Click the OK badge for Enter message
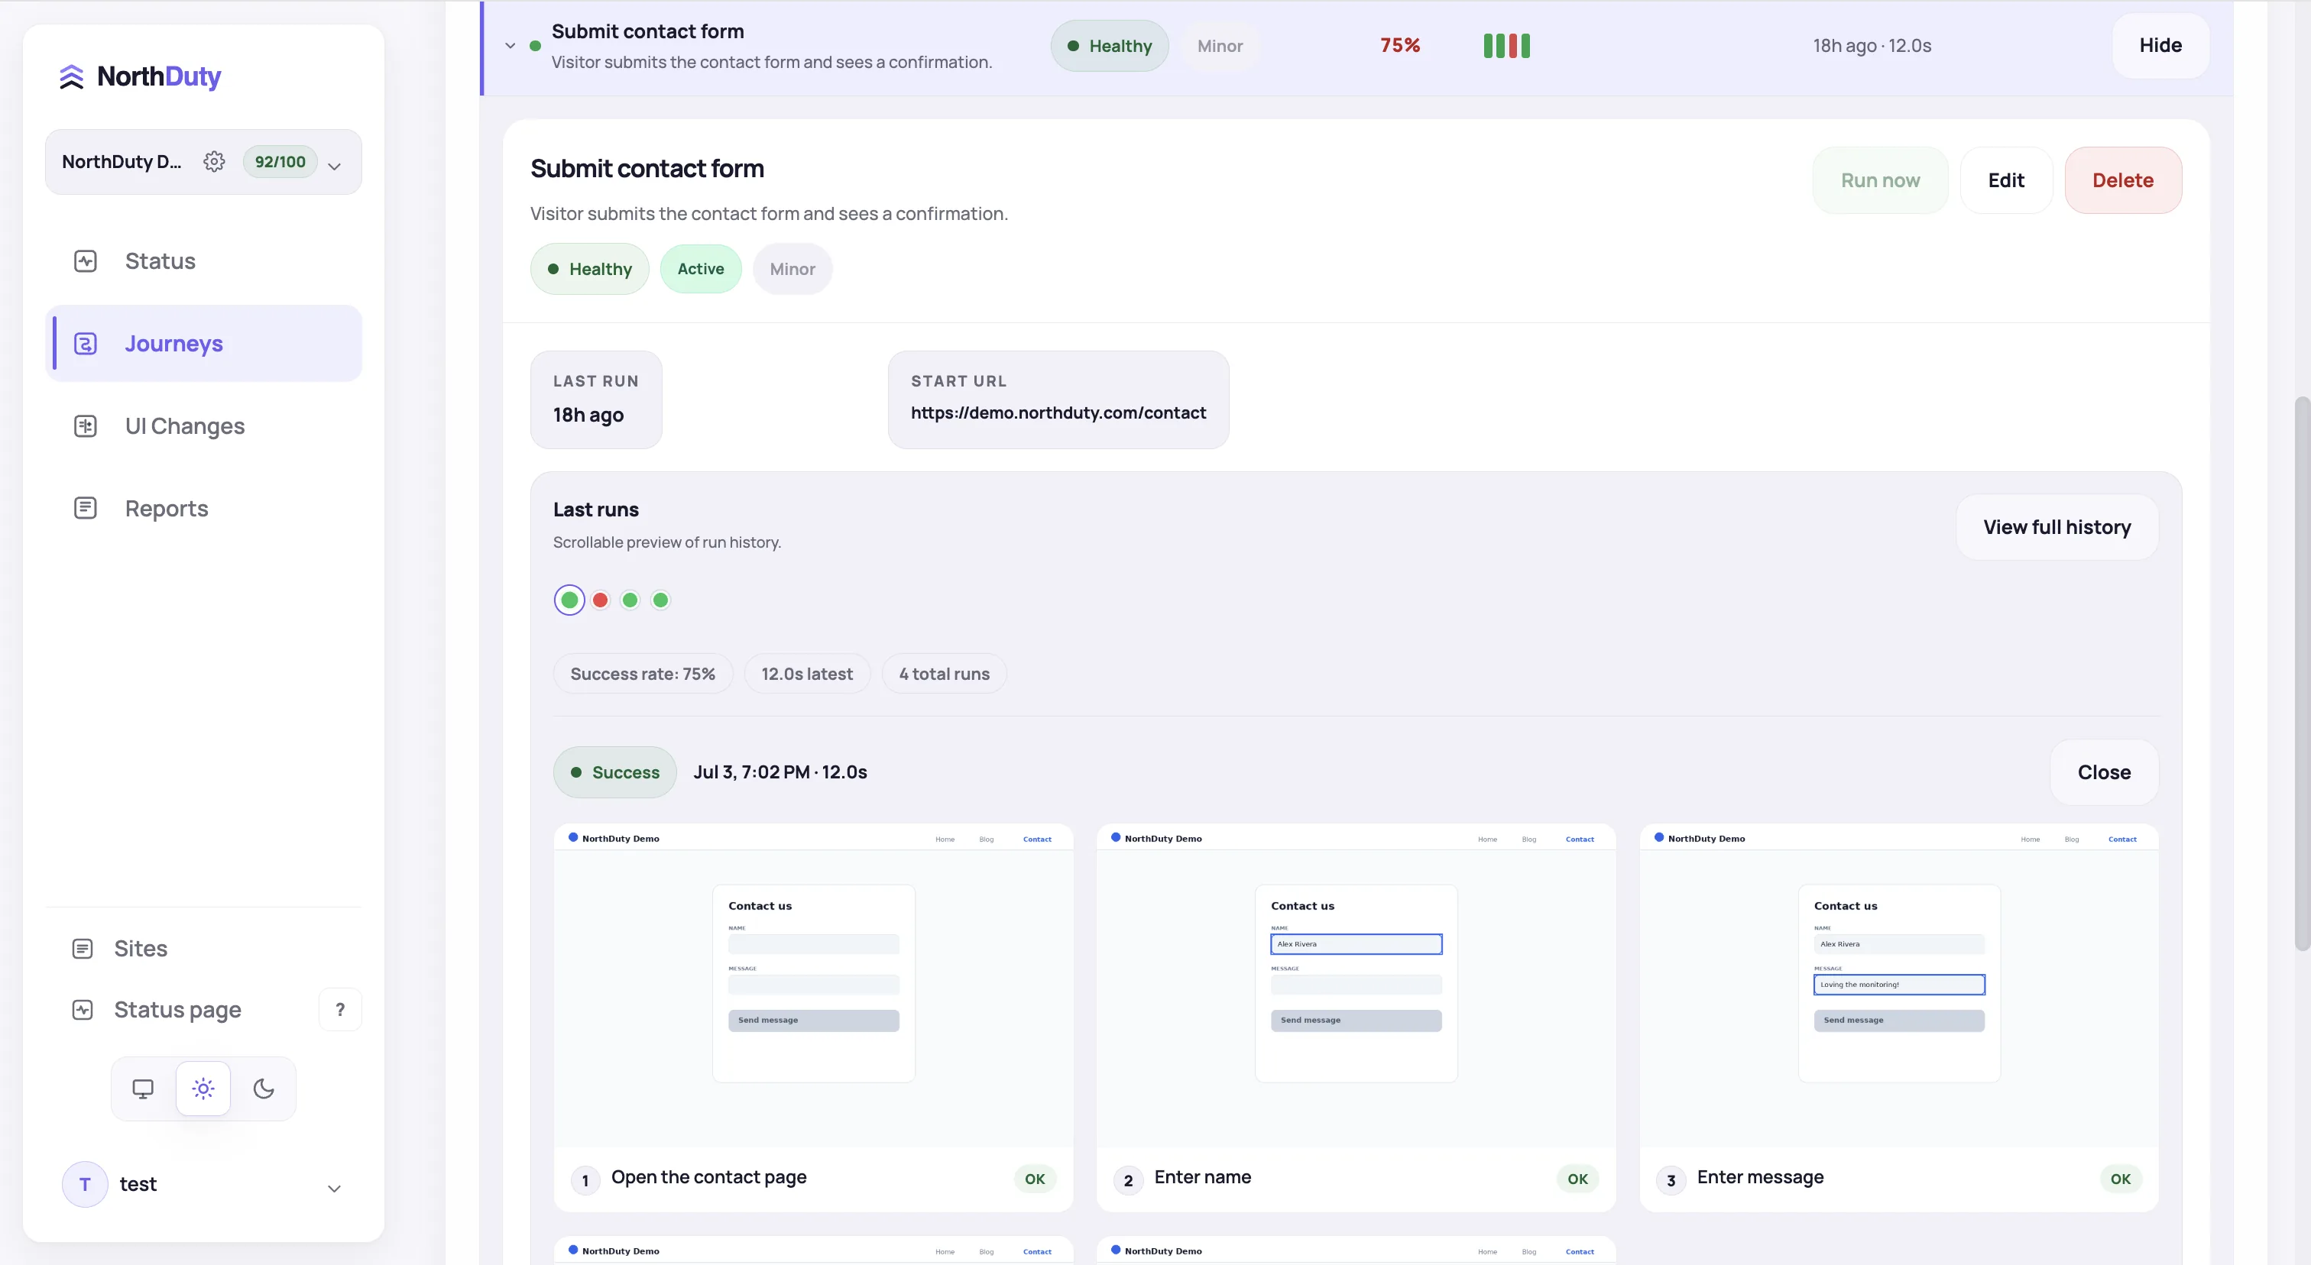2311x1265 pixels. [2120, 1179]
